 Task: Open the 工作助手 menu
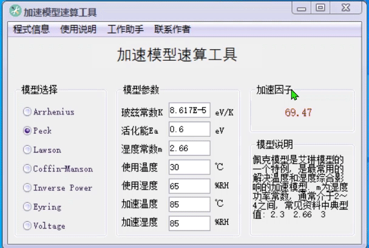[126, 29]
